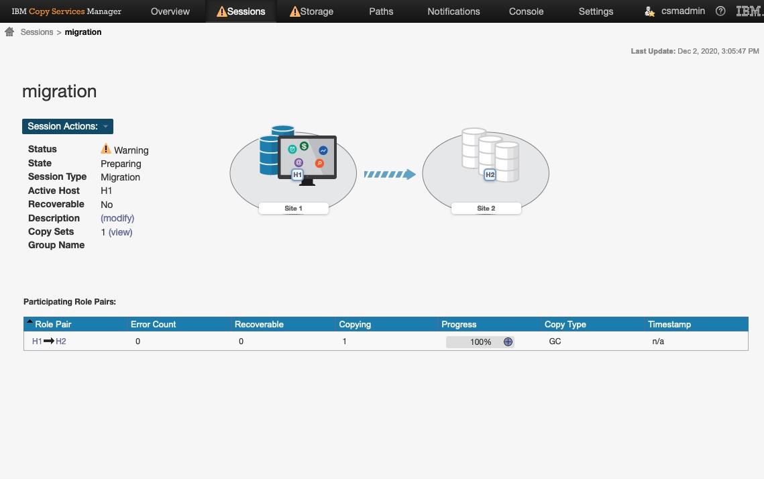Click the home icon in the breadcrumb

click(9, 31)
